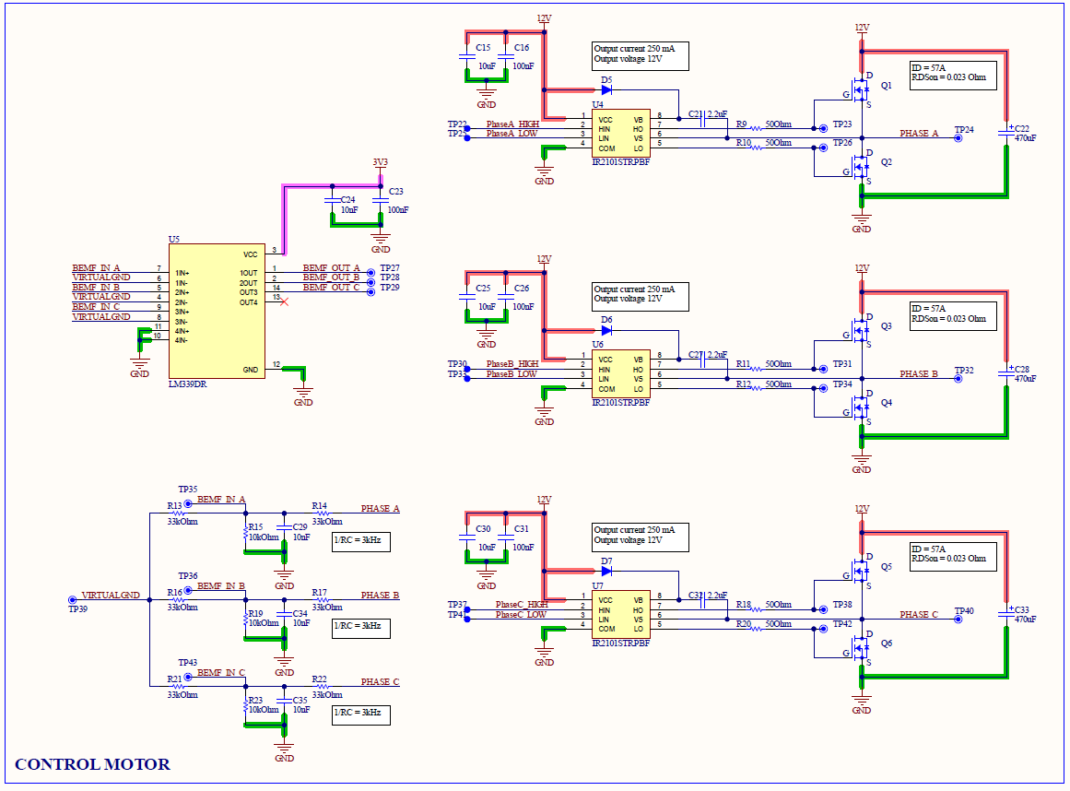Click the BEMF_IN_C label at U5 pin 9
Viewport: 1070px width, 791px height.
click(96, 307)
